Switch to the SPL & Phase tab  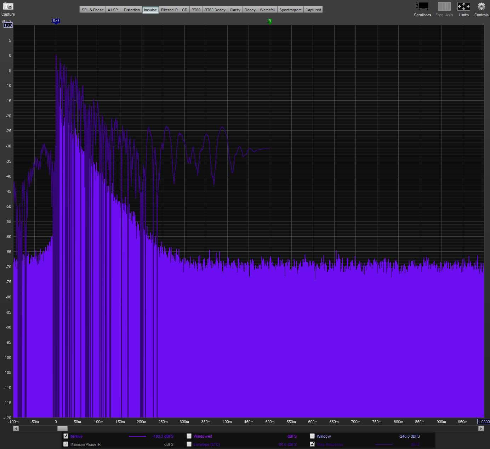coord(93,10)
